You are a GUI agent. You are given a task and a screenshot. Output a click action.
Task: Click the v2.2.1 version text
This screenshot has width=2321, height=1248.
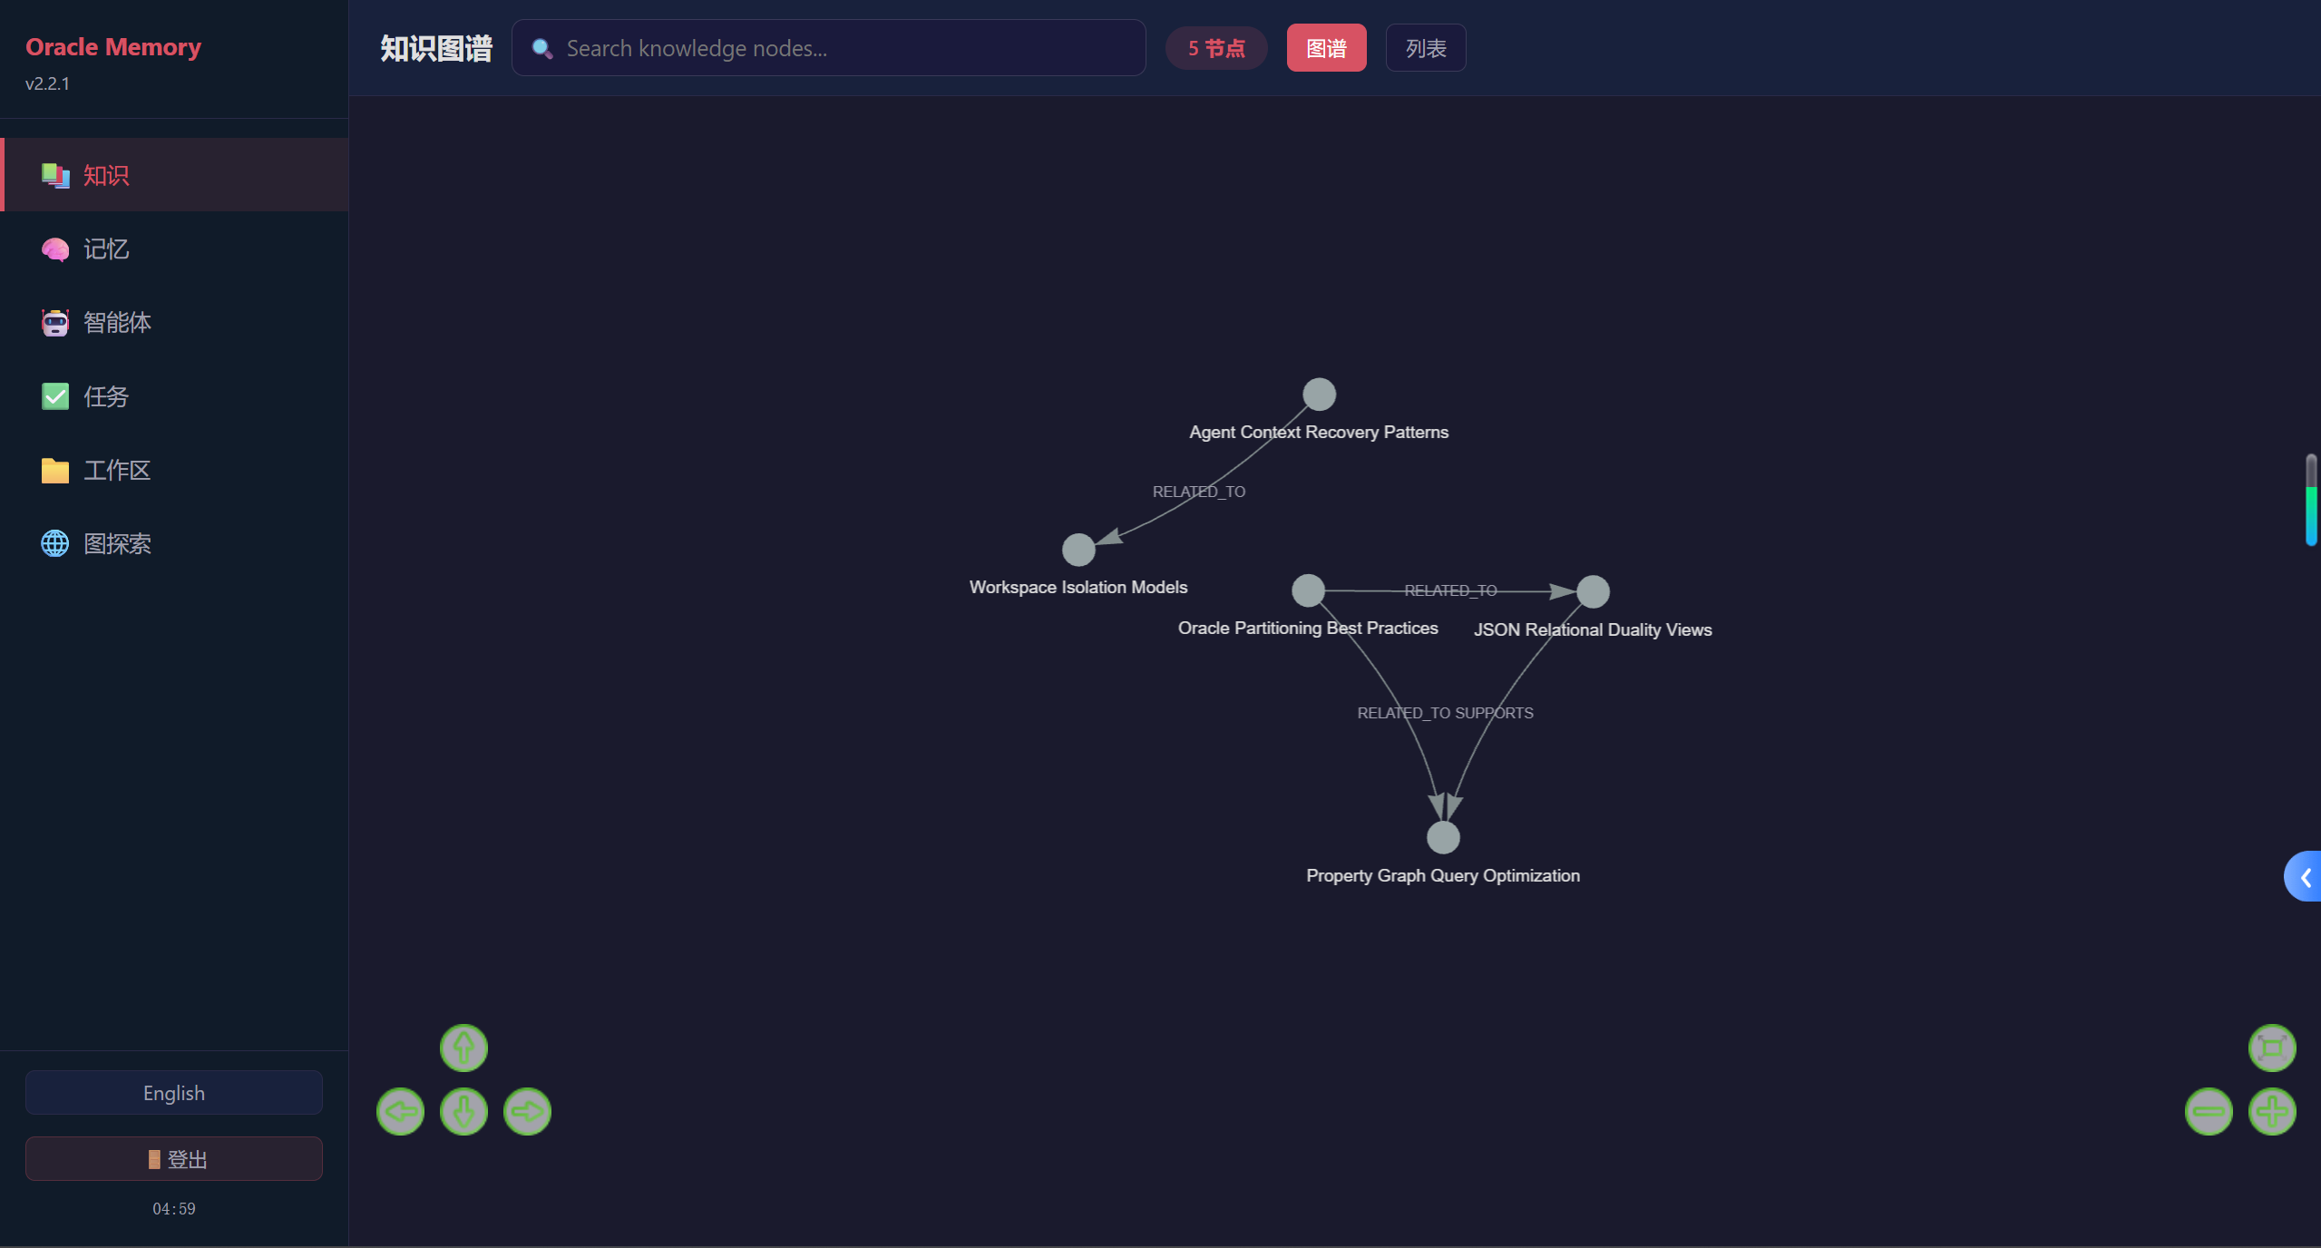point(47,83)
